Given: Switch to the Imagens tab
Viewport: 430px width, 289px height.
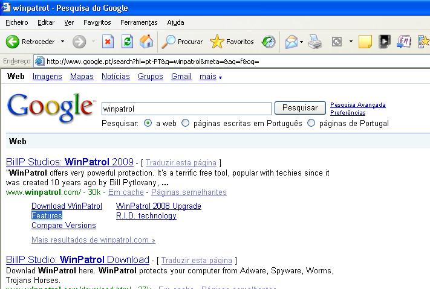Looking at the screenshot, I should pos(47,77).
